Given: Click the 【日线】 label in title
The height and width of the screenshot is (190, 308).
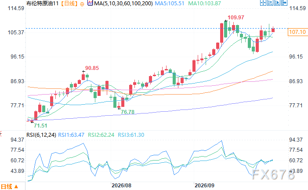Looking at the screenshot, I should (69, 4).
